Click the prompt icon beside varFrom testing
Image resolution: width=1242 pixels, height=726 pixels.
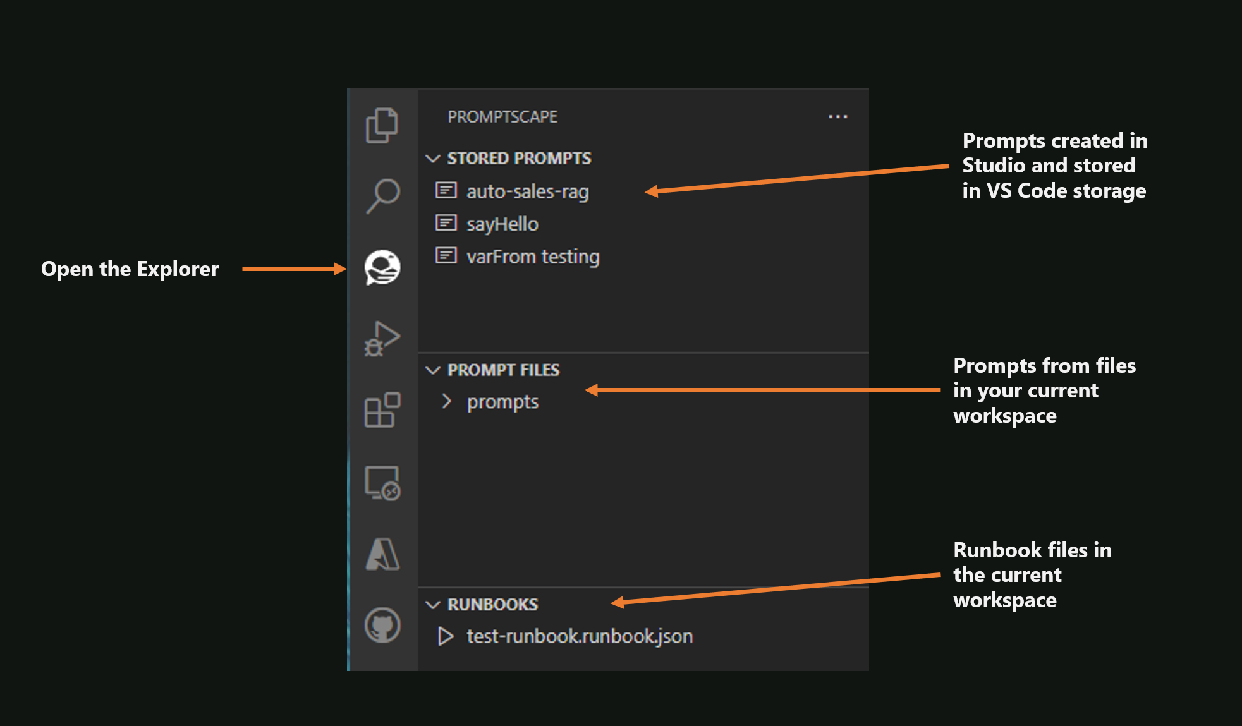coord(446,256)
